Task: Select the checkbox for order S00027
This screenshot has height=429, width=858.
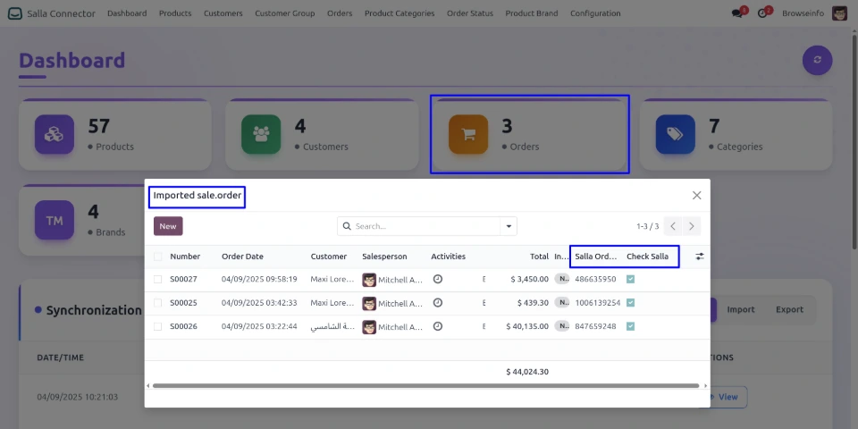Action: pyautogui.click(x=158, y=280)
